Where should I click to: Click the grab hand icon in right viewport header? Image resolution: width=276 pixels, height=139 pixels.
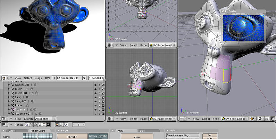point(273,118)
